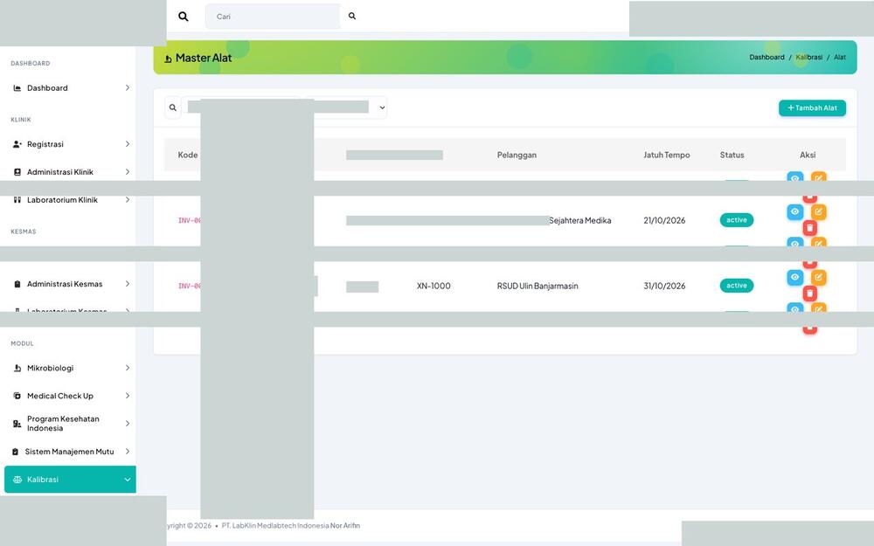Click the Dashboard breadcrumb link

[x=766, y=58]
